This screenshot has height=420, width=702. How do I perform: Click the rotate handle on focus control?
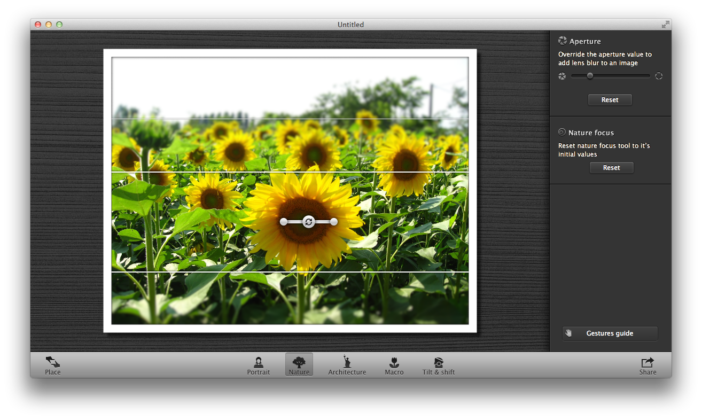(x=309, y=222)
